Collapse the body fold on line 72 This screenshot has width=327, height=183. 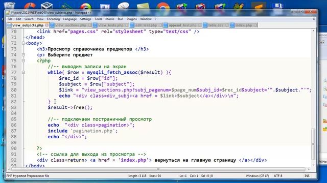pos(24,43)
